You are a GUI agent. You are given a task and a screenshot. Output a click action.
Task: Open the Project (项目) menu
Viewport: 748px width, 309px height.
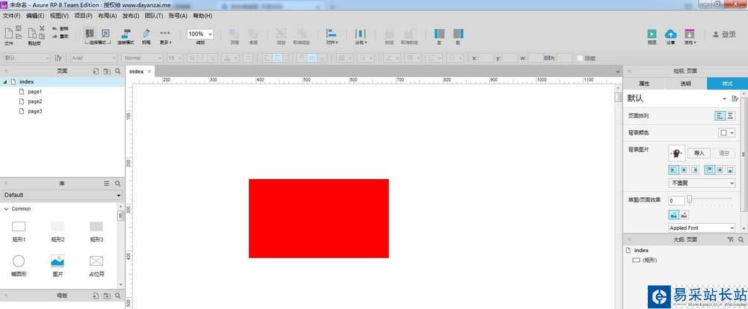tap(84, 16)
